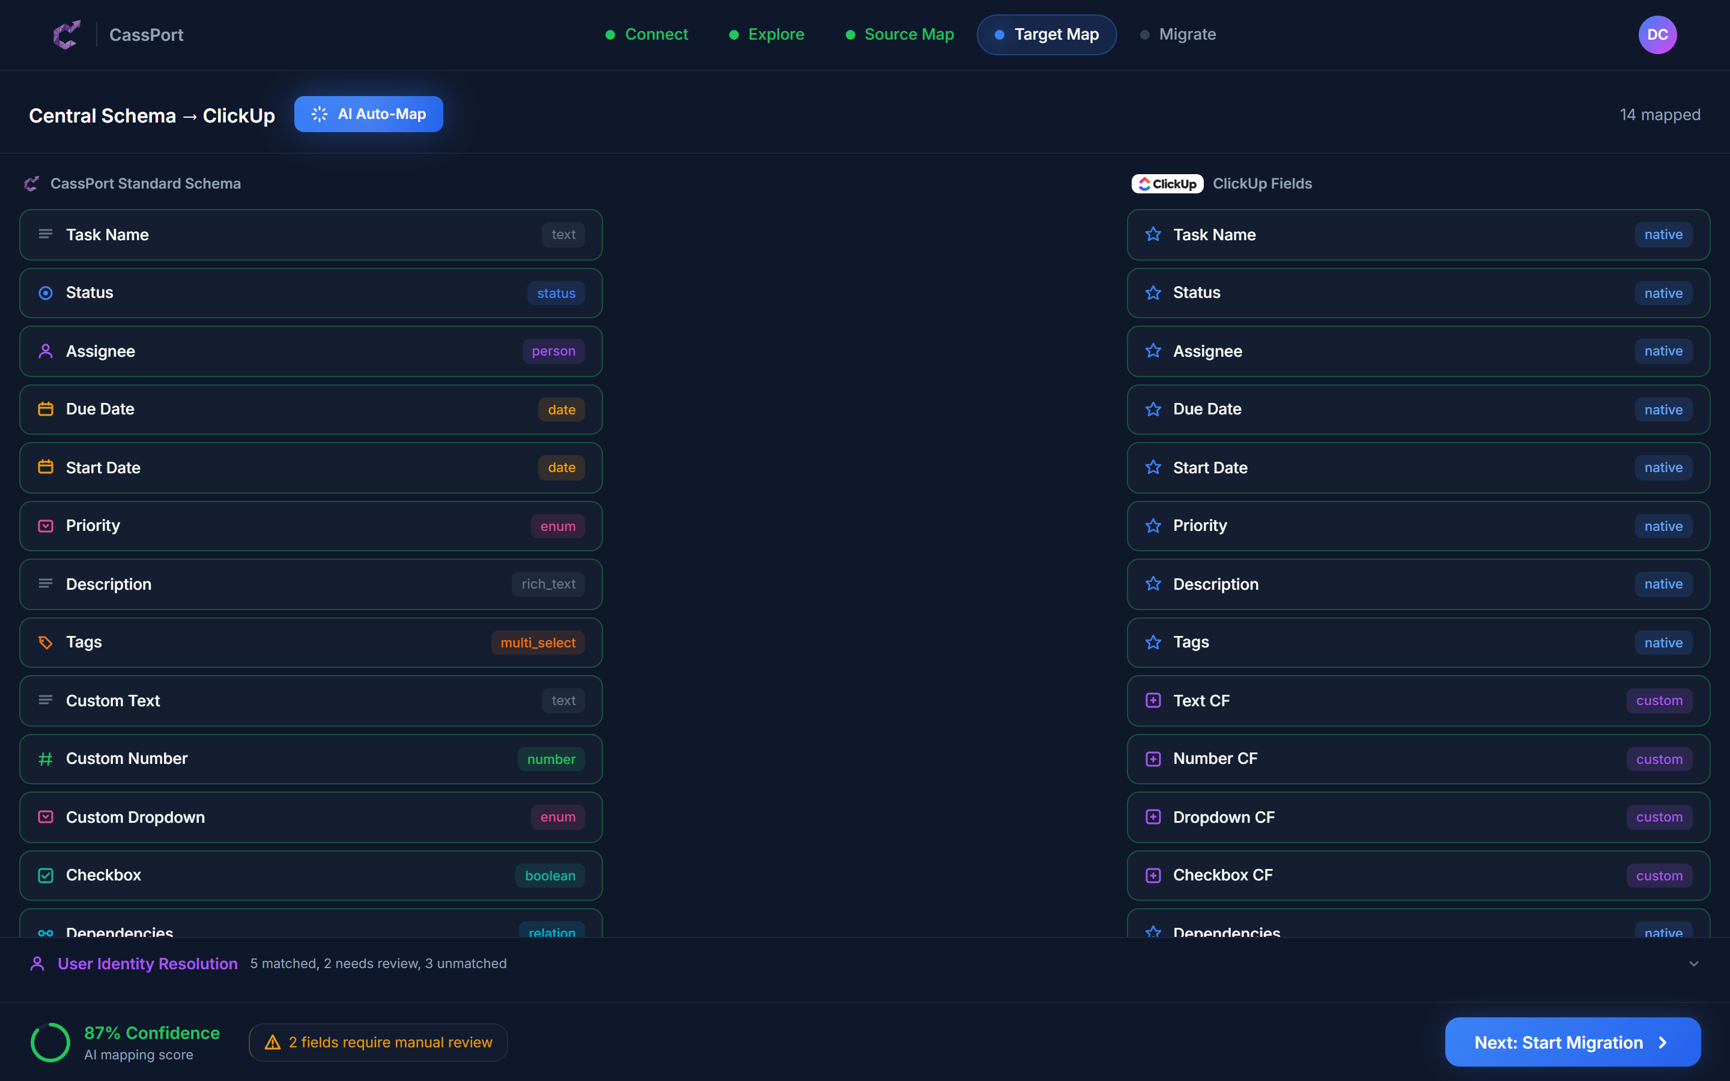Click the link icon beside Dependencies

(x=46, y=933)
